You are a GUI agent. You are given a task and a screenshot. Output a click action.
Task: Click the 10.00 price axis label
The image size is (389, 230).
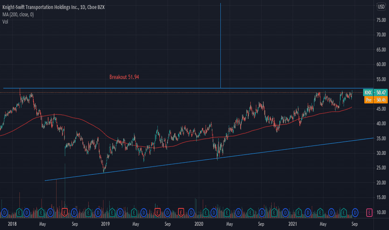click(x=381, y=212)
